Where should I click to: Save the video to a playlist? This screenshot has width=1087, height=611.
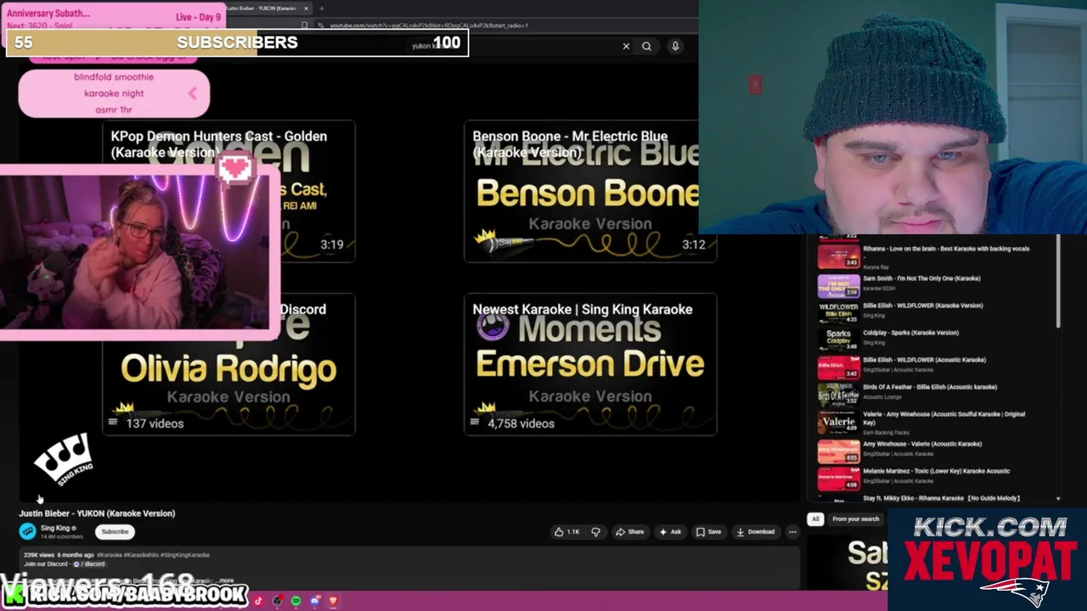click(708, 532)
